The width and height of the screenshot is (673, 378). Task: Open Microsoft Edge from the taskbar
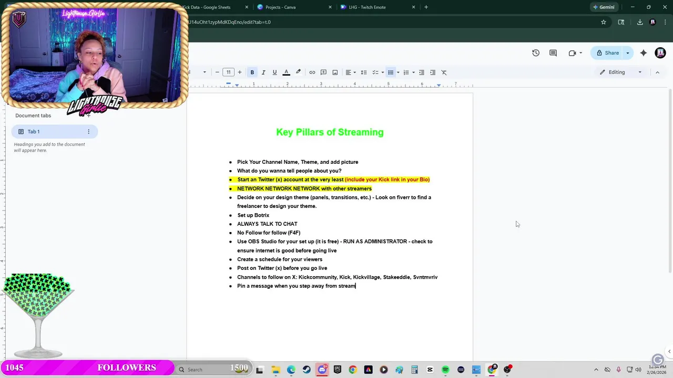tap(291, 370)
